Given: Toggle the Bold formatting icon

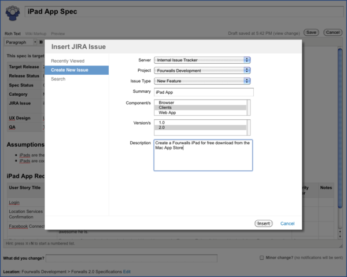Looking at the screenshot, I should [41, 42].
